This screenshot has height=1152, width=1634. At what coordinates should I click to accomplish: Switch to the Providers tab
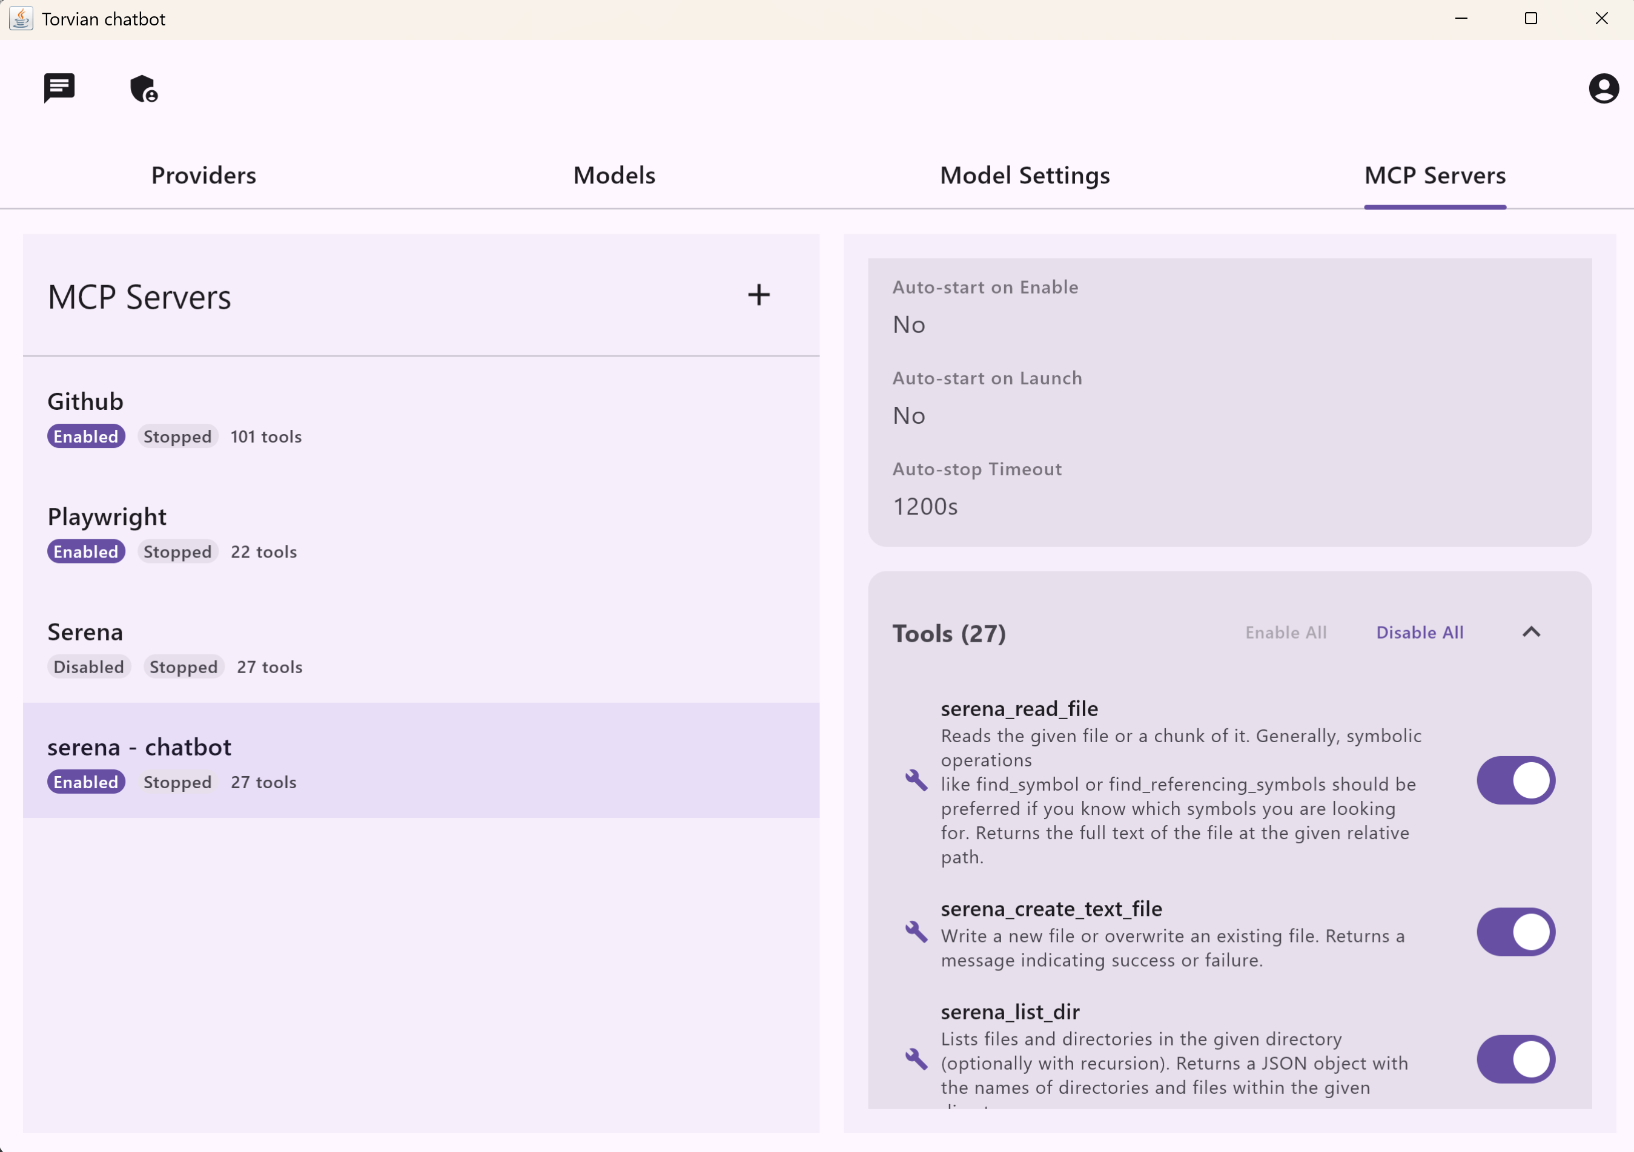203,176
